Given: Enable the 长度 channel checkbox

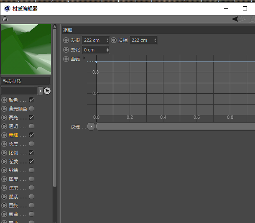Looking at the screenshot, I should click(x=31, y=144).
